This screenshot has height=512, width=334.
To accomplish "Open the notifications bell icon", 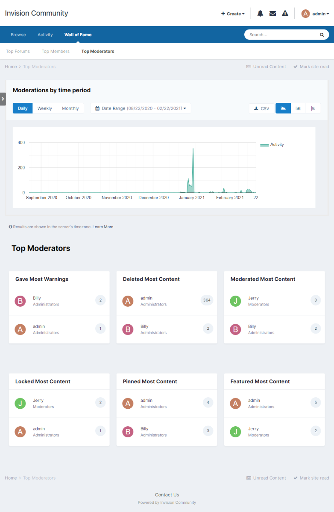I will point(260,14).
